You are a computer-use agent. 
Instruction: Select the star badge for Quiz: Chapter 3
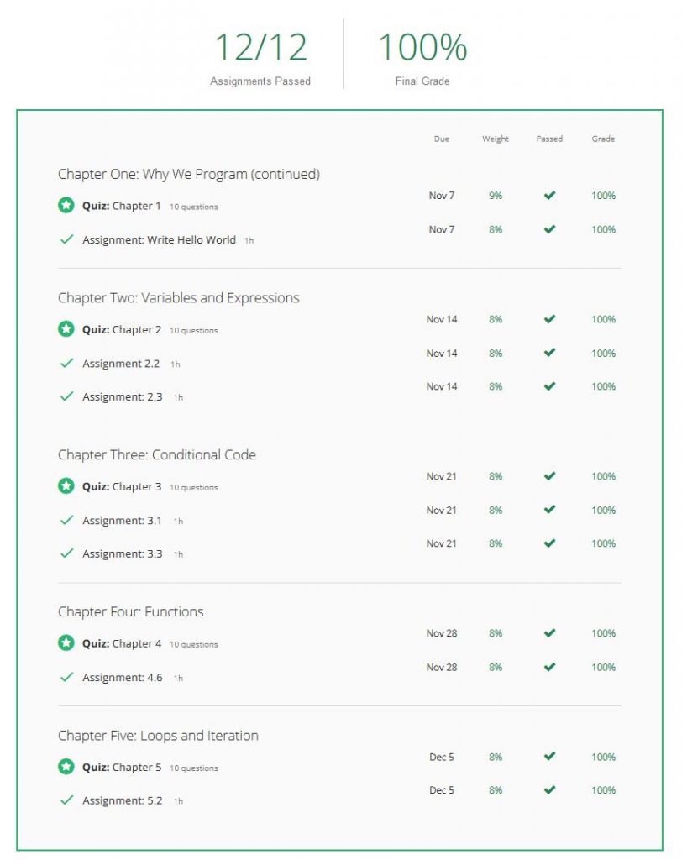pos(66,485)
